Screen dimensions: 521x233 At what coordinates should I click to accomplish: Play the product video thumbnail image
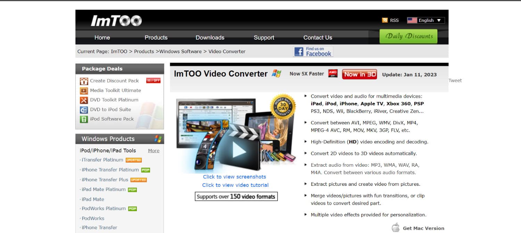click(x=236, y=134)
